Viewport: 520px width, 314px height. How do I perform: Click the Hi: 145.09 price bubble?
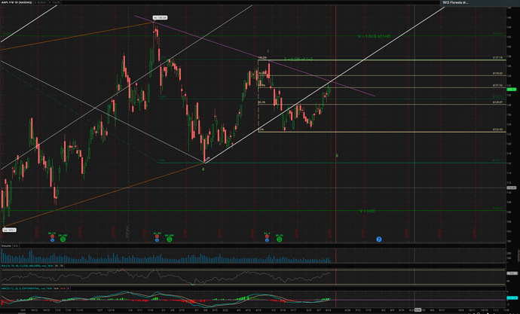click(x=160, y=17)
